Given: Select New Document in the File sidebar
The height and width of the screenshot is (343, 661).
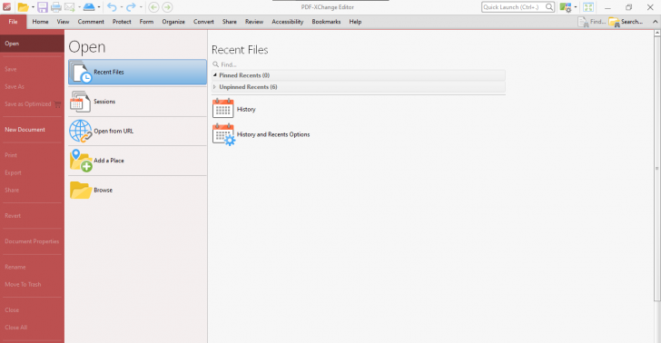Looking at the screenshot, I should (32, 130).
